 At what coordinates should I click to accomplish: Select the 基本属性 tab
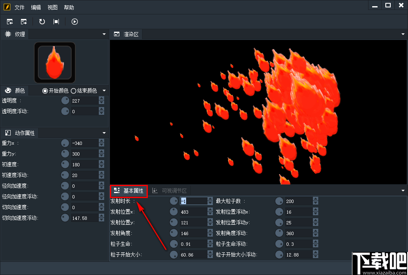[129, 191]
